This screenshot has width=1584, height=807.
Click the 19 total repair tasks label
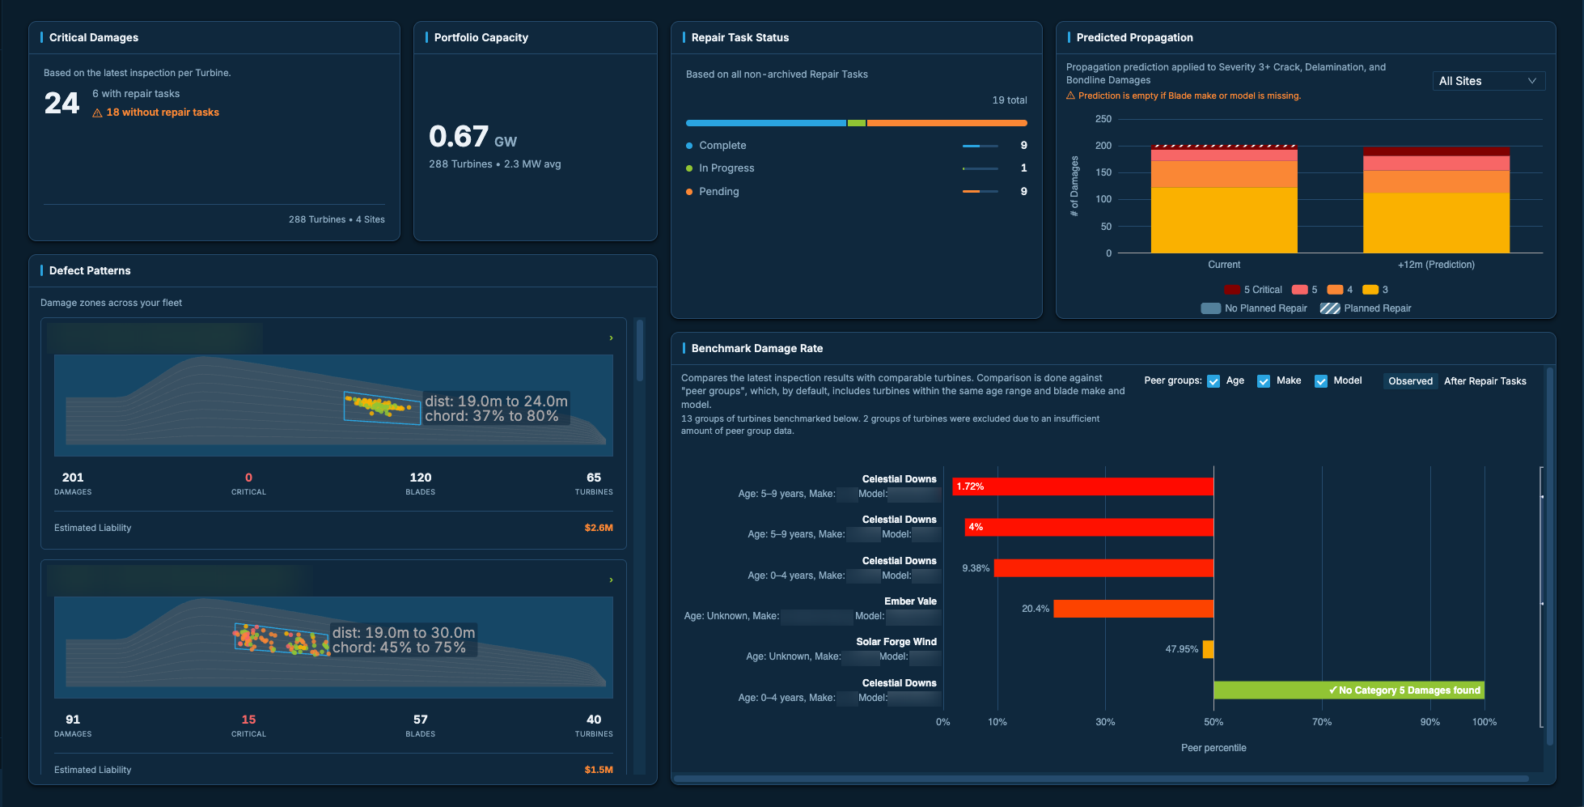click(x=1010, y=100)
